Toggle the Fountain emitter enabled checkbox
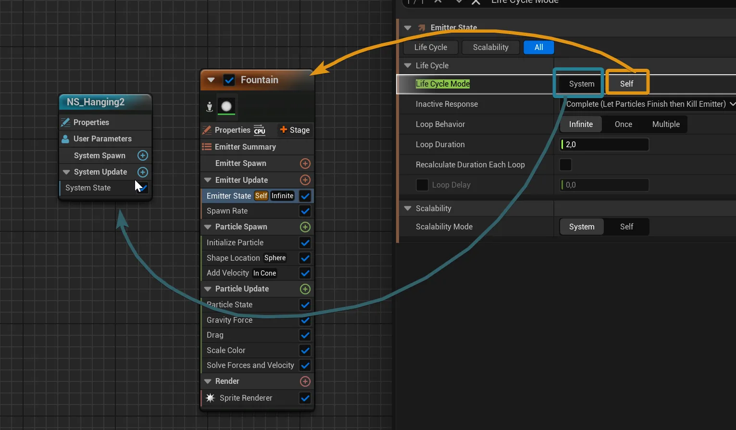 coord(229,80)
